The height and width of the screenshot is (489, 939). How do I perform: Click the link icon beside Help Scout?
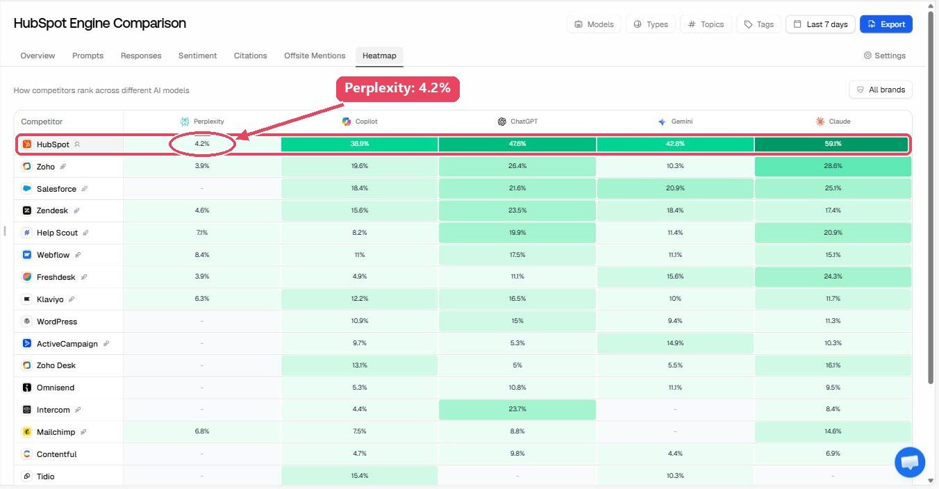[x=85, y=233]
